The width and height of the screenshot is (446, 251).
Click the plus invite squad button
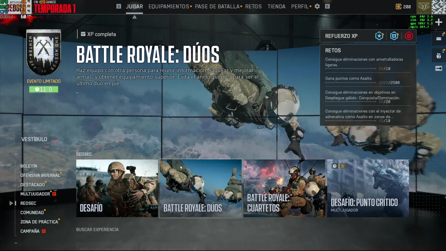pyautogui.click(x=439, y=22)
